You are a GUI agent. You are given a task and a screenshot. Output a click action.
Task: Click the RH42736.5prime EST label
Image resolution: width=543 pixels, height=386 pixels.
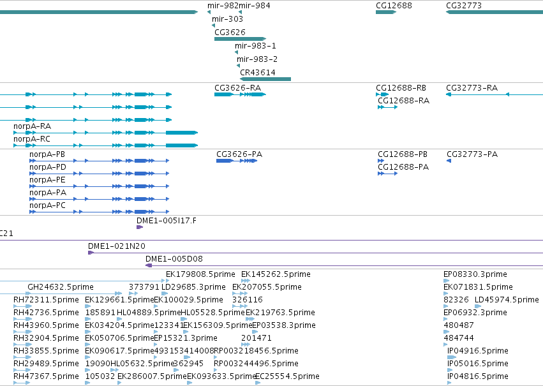(46, 313)
